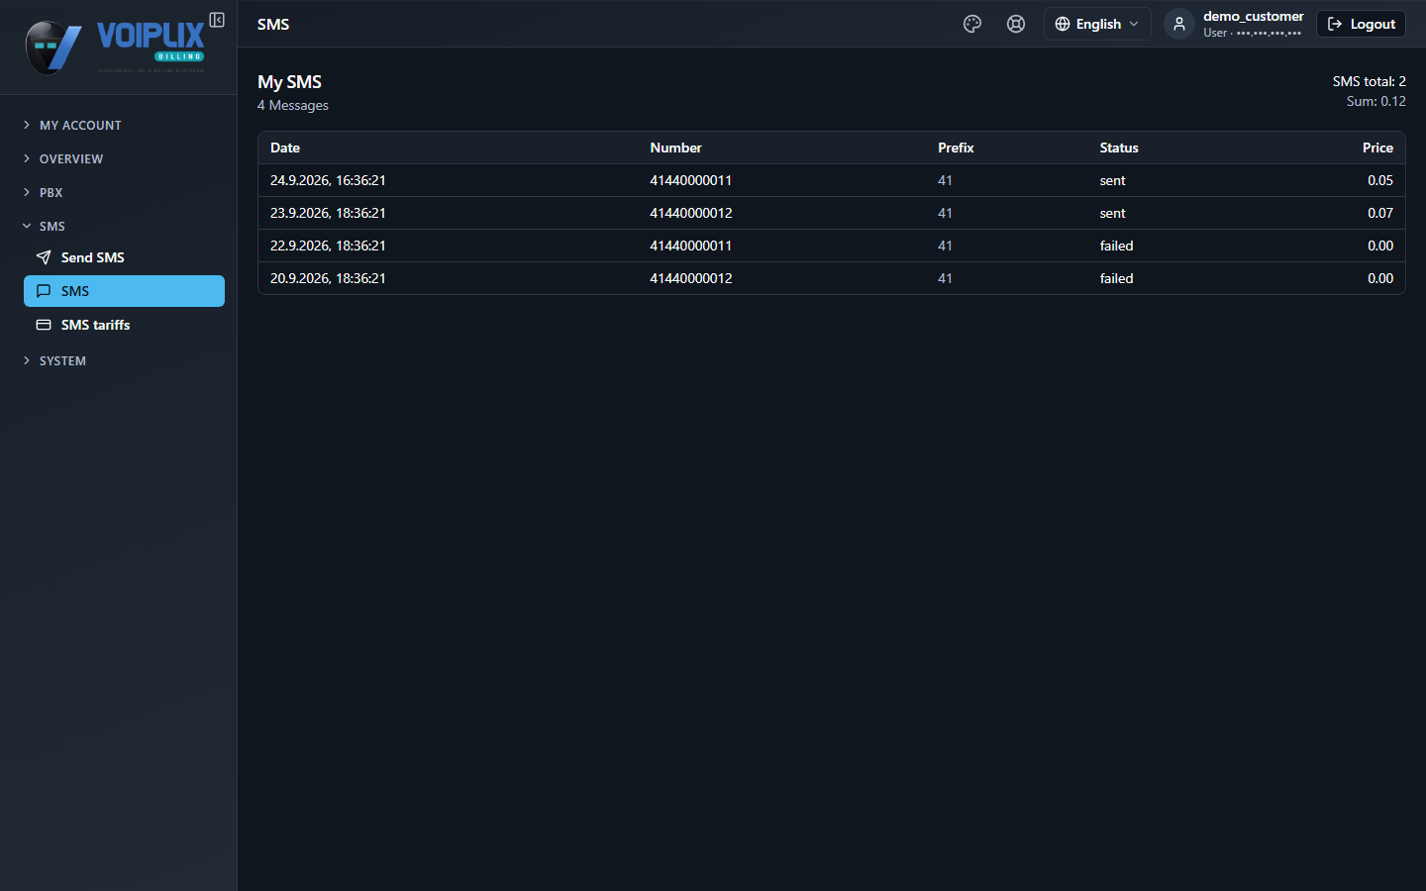Viewport: 1426px width, 891px height.
Task: Click the Status column header
Action: tap(1119, 148)
